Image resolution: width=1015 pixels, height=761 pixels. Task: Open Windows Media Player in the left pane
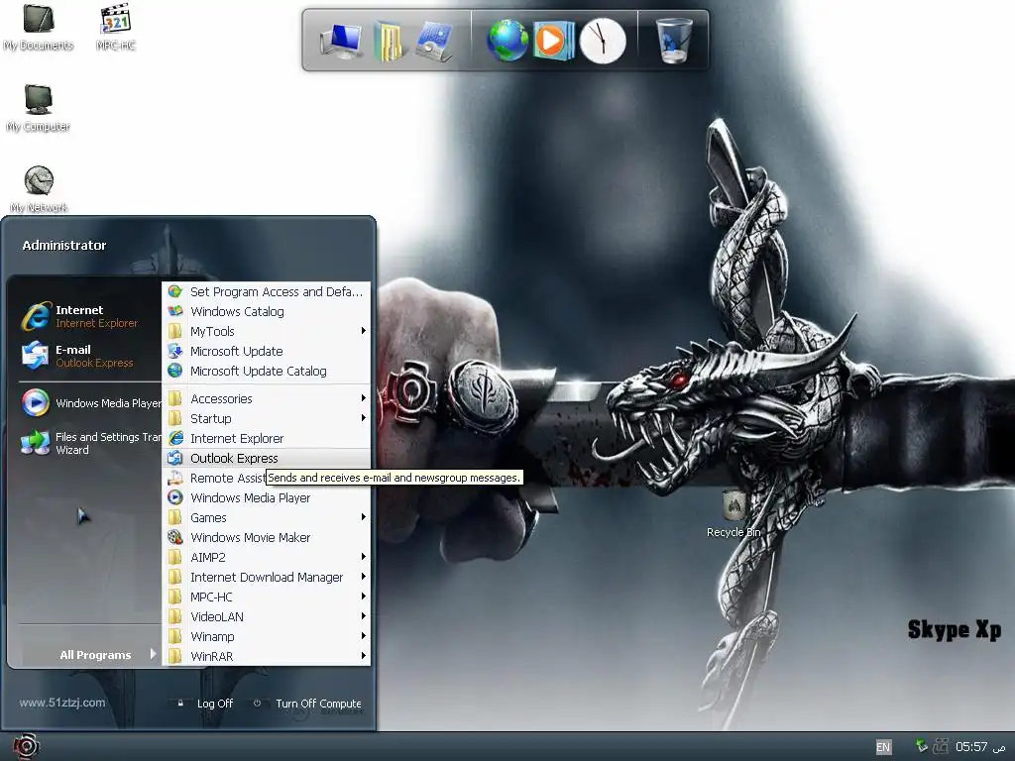click(x=90, y=402)
